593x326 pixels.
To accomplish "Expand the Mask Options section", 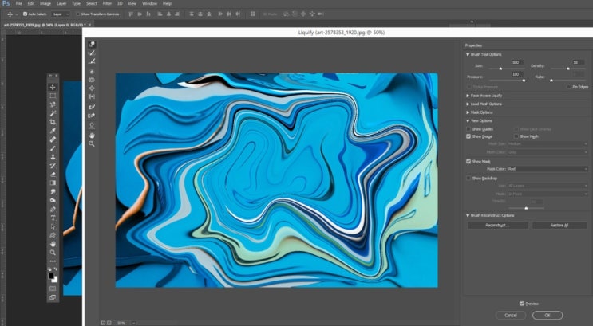I will pyautogui.click(x=468, y=112).
